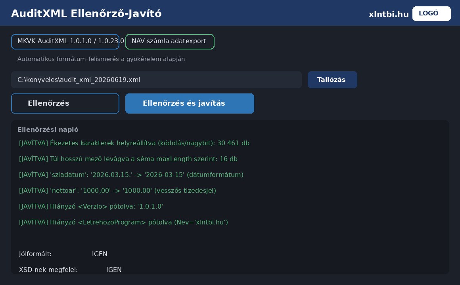Select the Hiányzó <LetrehozoProgram> pótolva log line
Viewport: 460px width, 285px height.
coord(123,222)
